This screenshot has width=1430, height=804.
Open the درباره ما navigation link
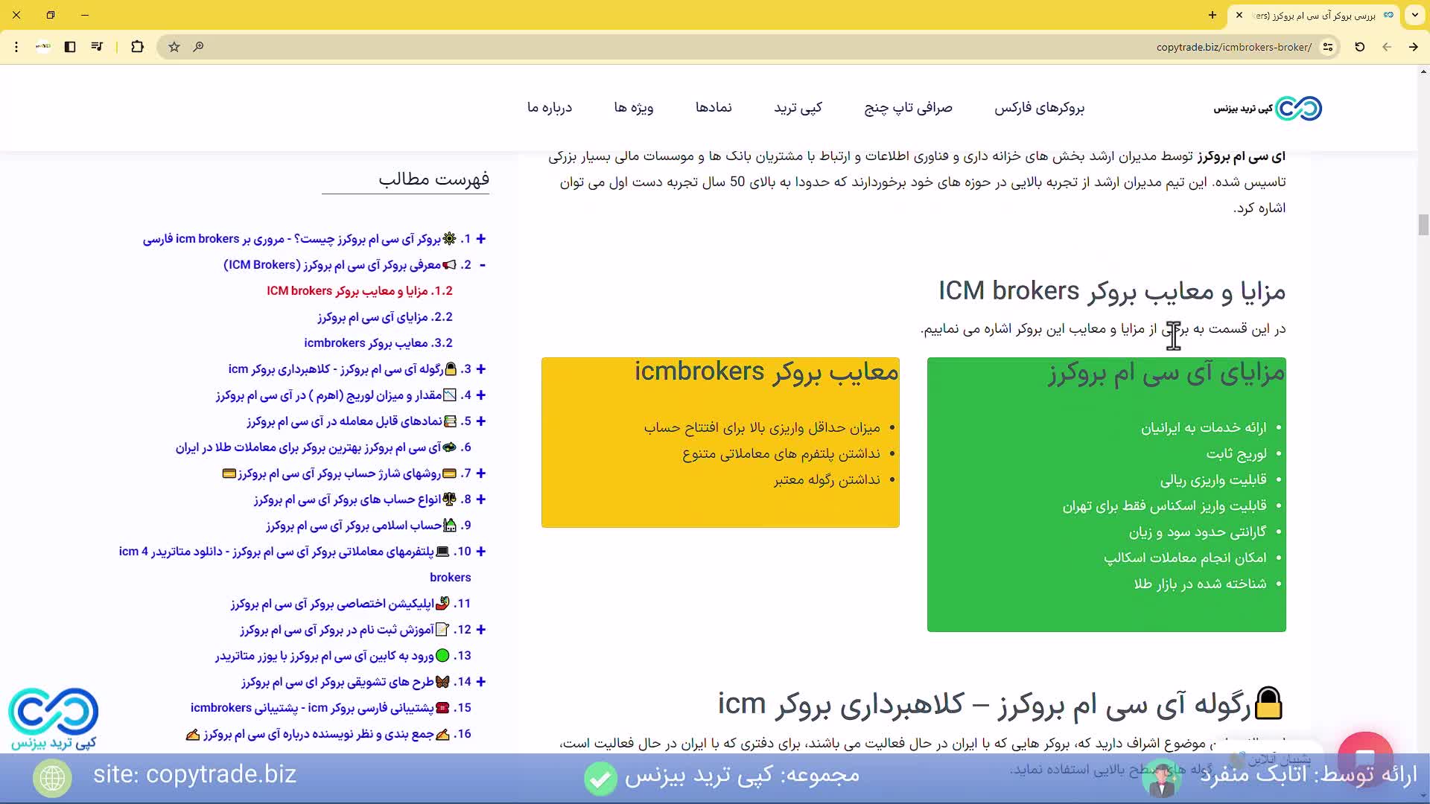pyautogui.click(x=550, y=108)
